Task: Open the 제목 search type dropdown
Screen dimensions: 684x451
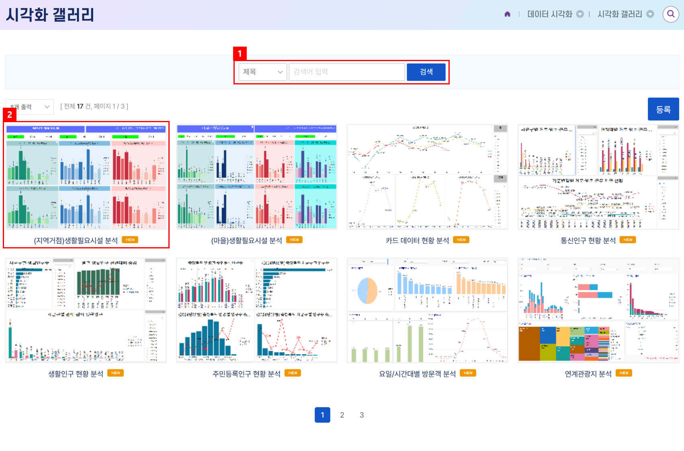Action: tap(262, 72)
